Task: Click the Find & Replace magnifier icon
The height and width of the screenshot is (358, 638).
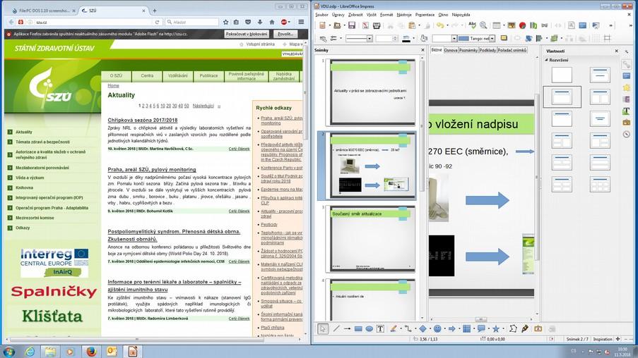Action: click(483, 25)
